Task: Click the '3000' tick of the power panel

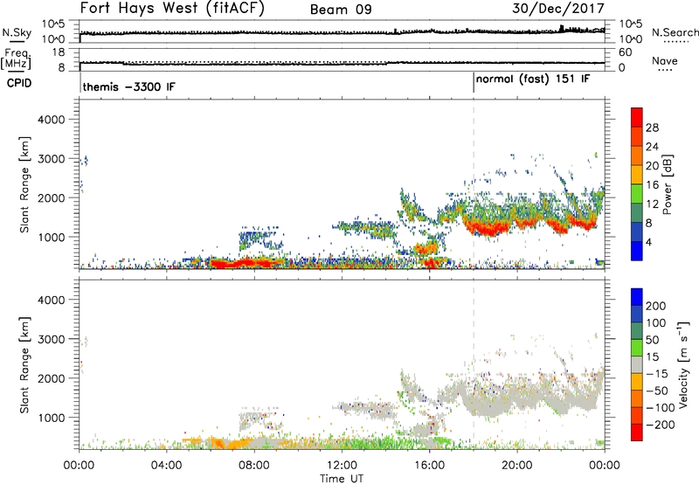Action: pos(51,159)
